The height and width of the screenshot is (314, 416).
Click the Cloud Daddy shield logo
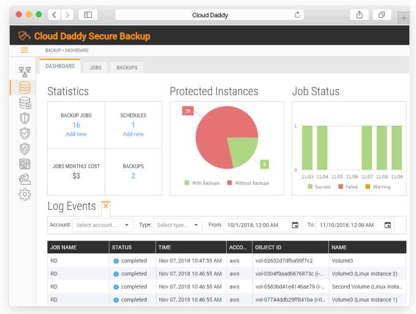point(24,36)
